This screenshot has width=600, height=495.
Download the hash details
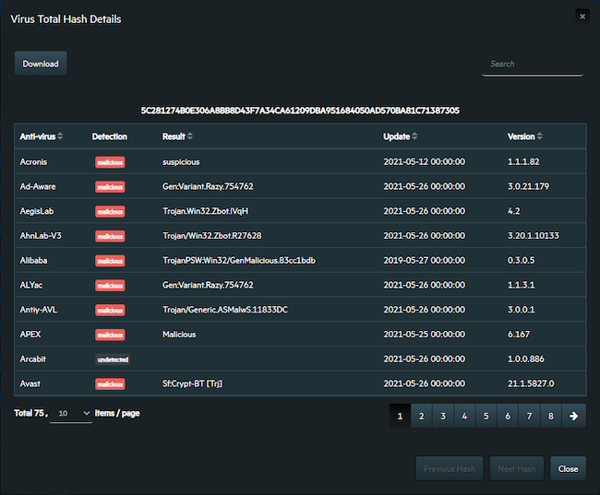point(41,64)
